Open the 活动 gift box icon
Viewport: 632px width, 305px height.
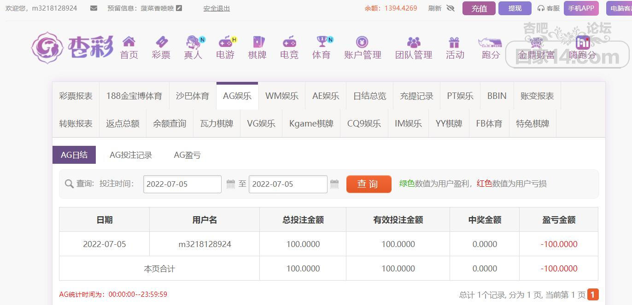point(454,42)
